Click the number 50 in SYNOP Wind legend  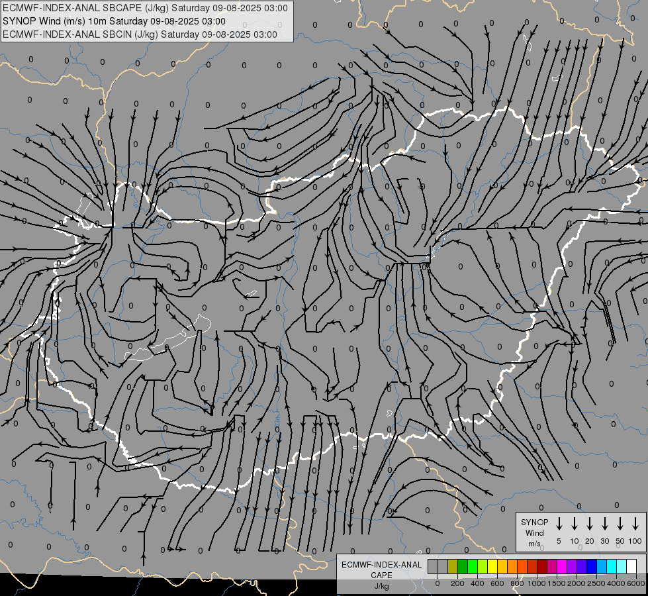tap(620, 541)
